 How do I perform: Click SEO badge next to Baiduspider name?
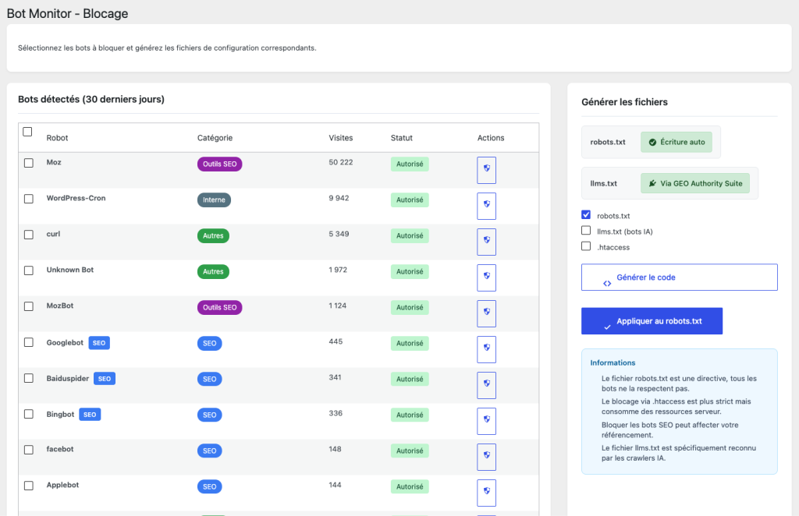105,379
